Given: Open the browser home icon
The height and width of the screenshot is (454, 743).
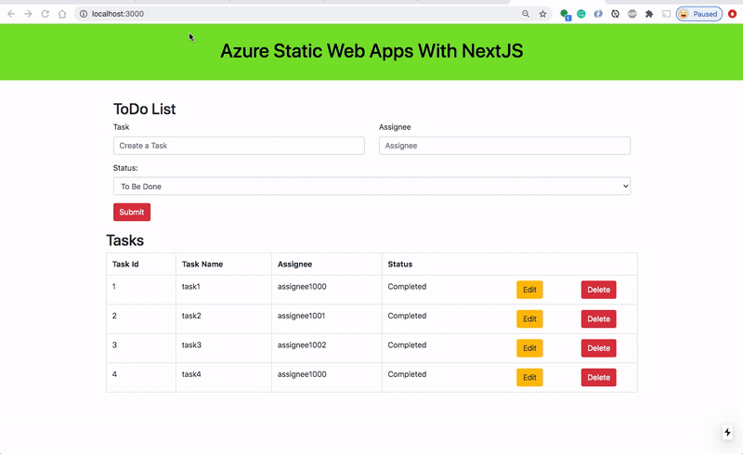Looking at the screenshot, I should pyautogui.click(x=62, y=14).
